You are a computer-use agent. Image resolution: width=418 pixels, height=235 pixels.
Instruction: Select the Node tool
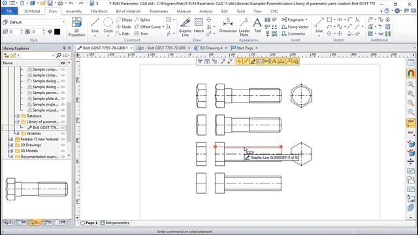(x=123, y=27)
